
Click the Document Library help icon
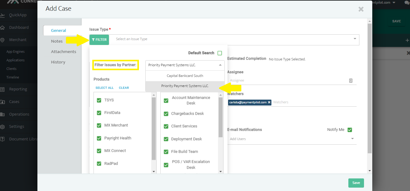click(x=2, y=139)
